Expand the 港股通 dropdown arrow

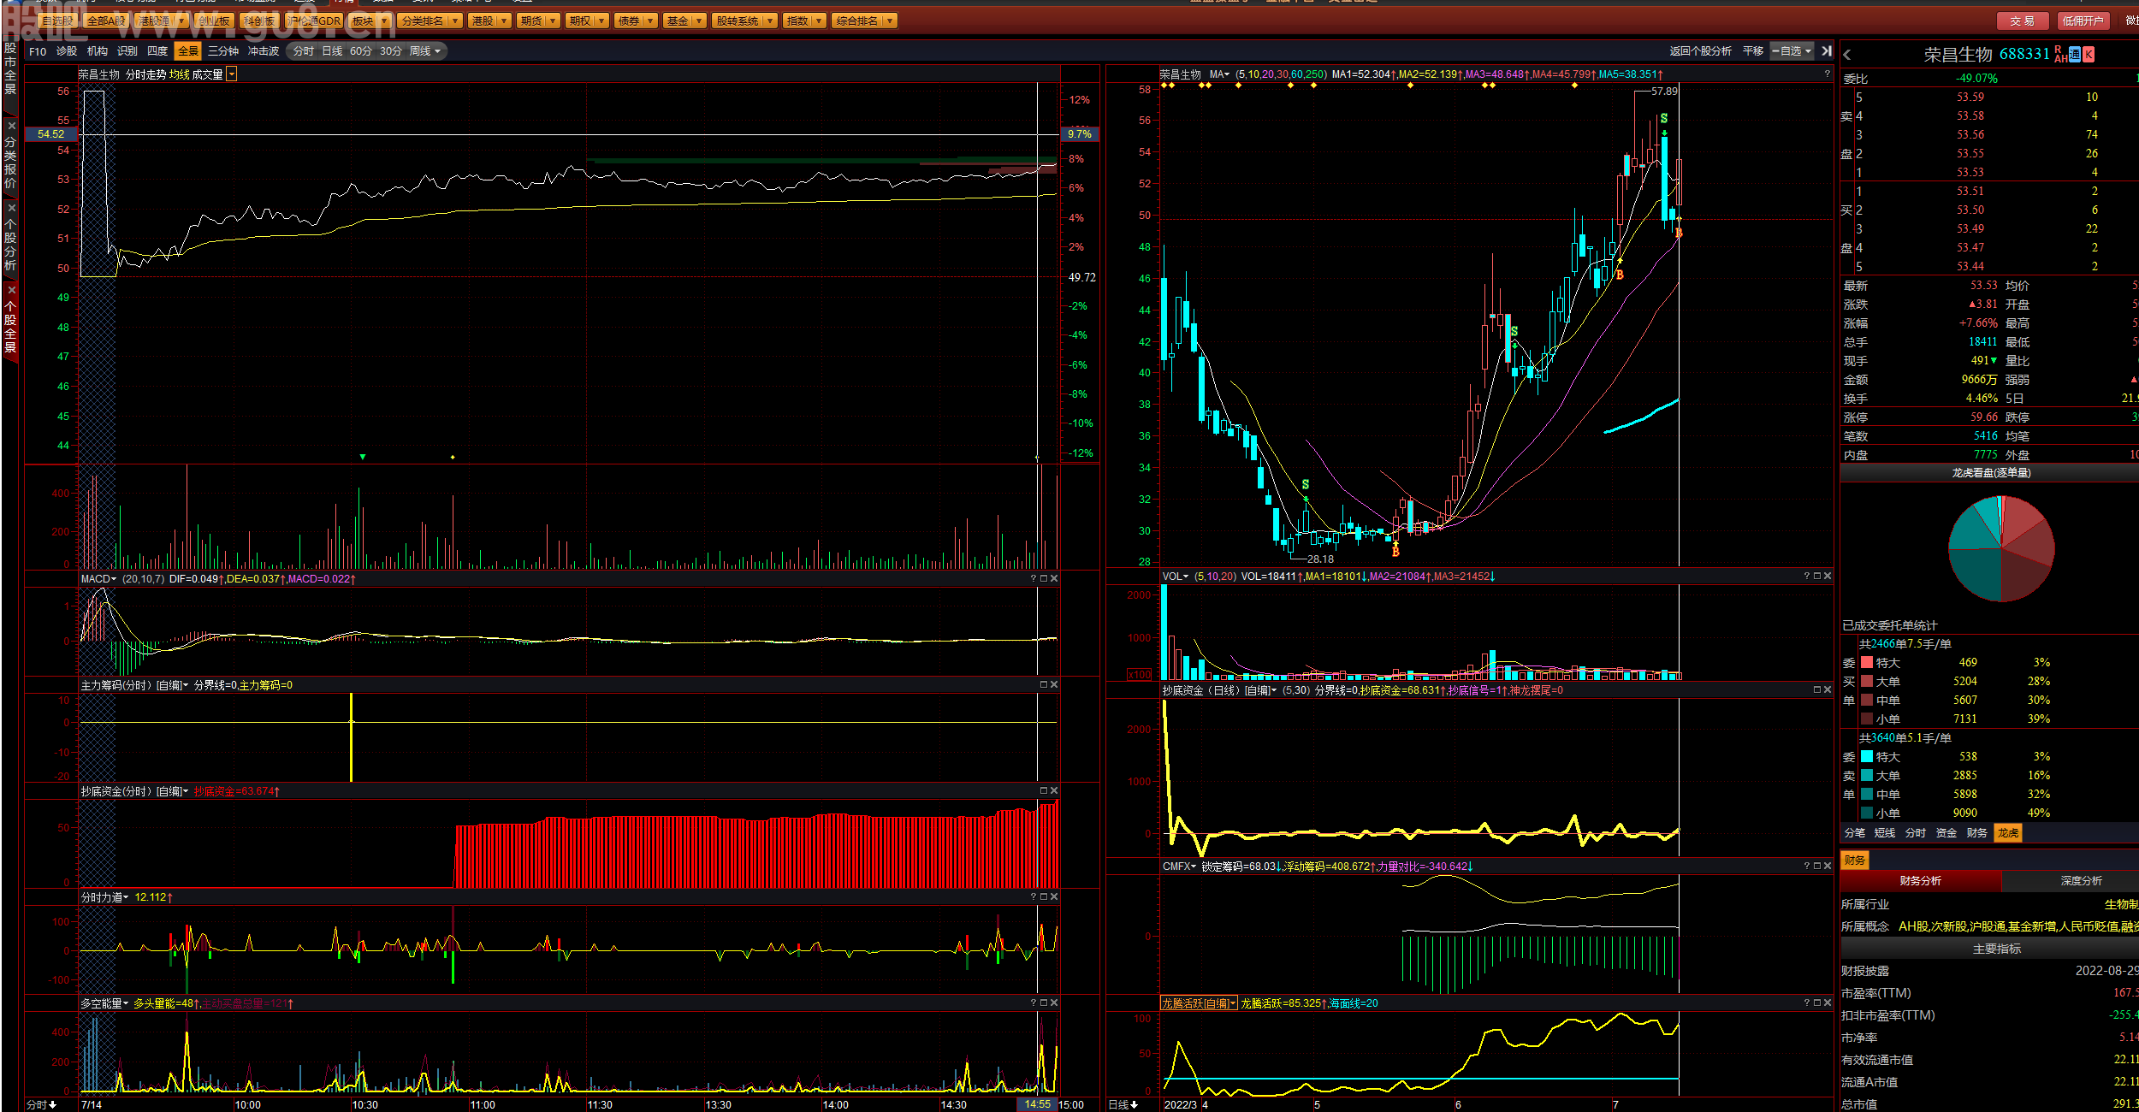tap(181, 21)
